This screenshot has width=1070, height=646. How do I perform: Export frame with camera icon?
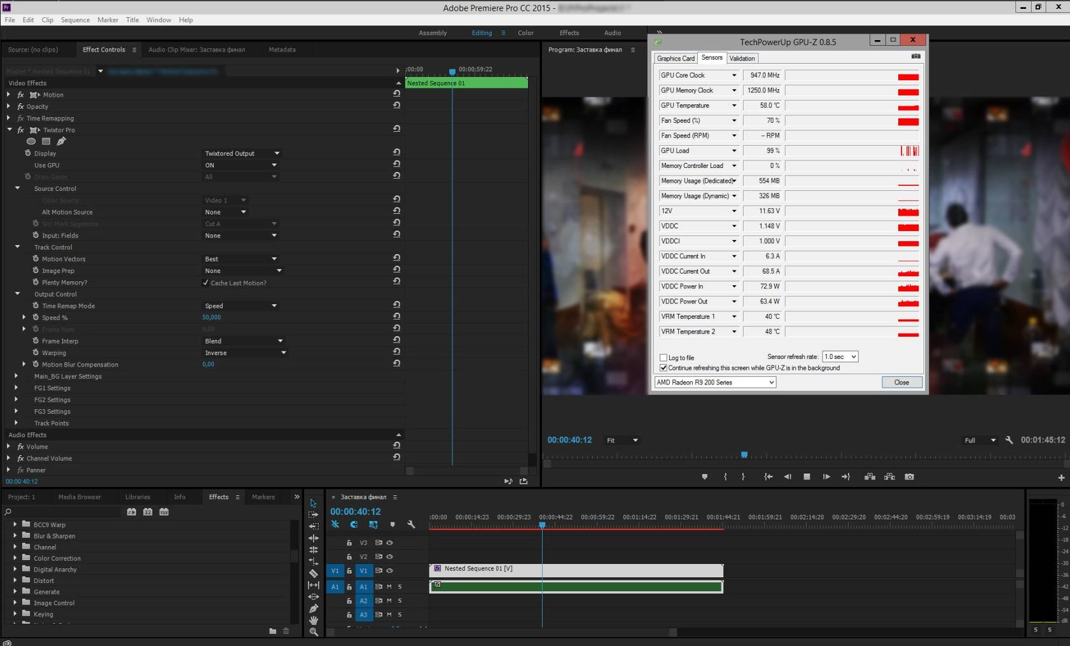[x=909, y=477]
